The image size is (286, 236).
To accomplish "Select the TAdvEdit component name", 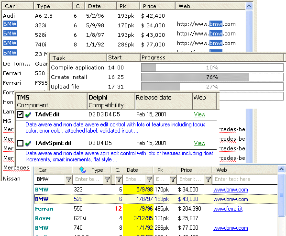I will click(47, 114).
